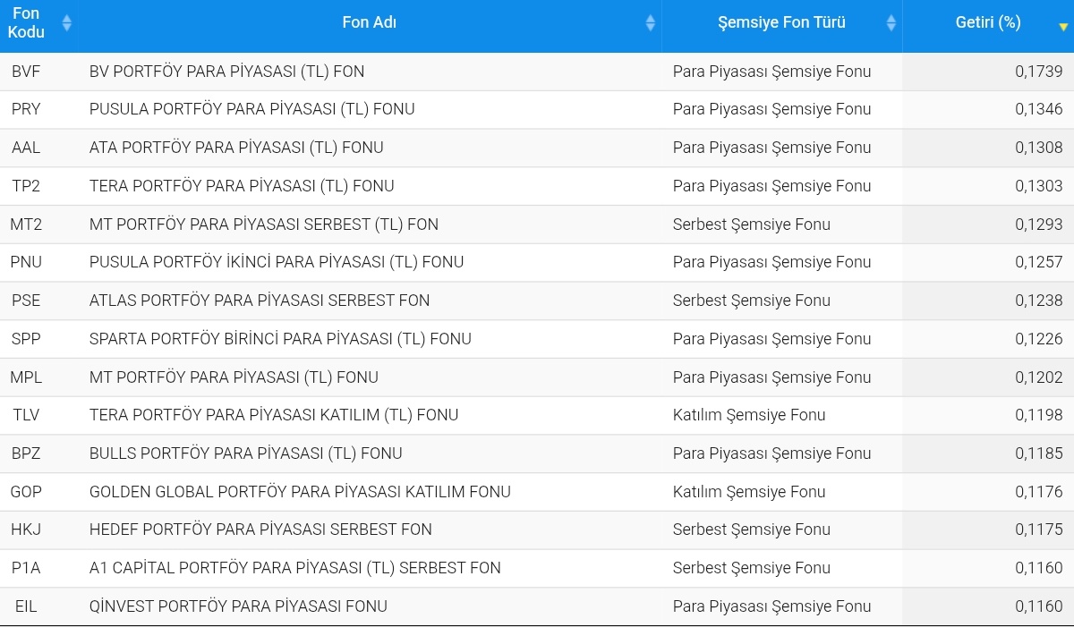Select fund code TLV

[26, 415]
